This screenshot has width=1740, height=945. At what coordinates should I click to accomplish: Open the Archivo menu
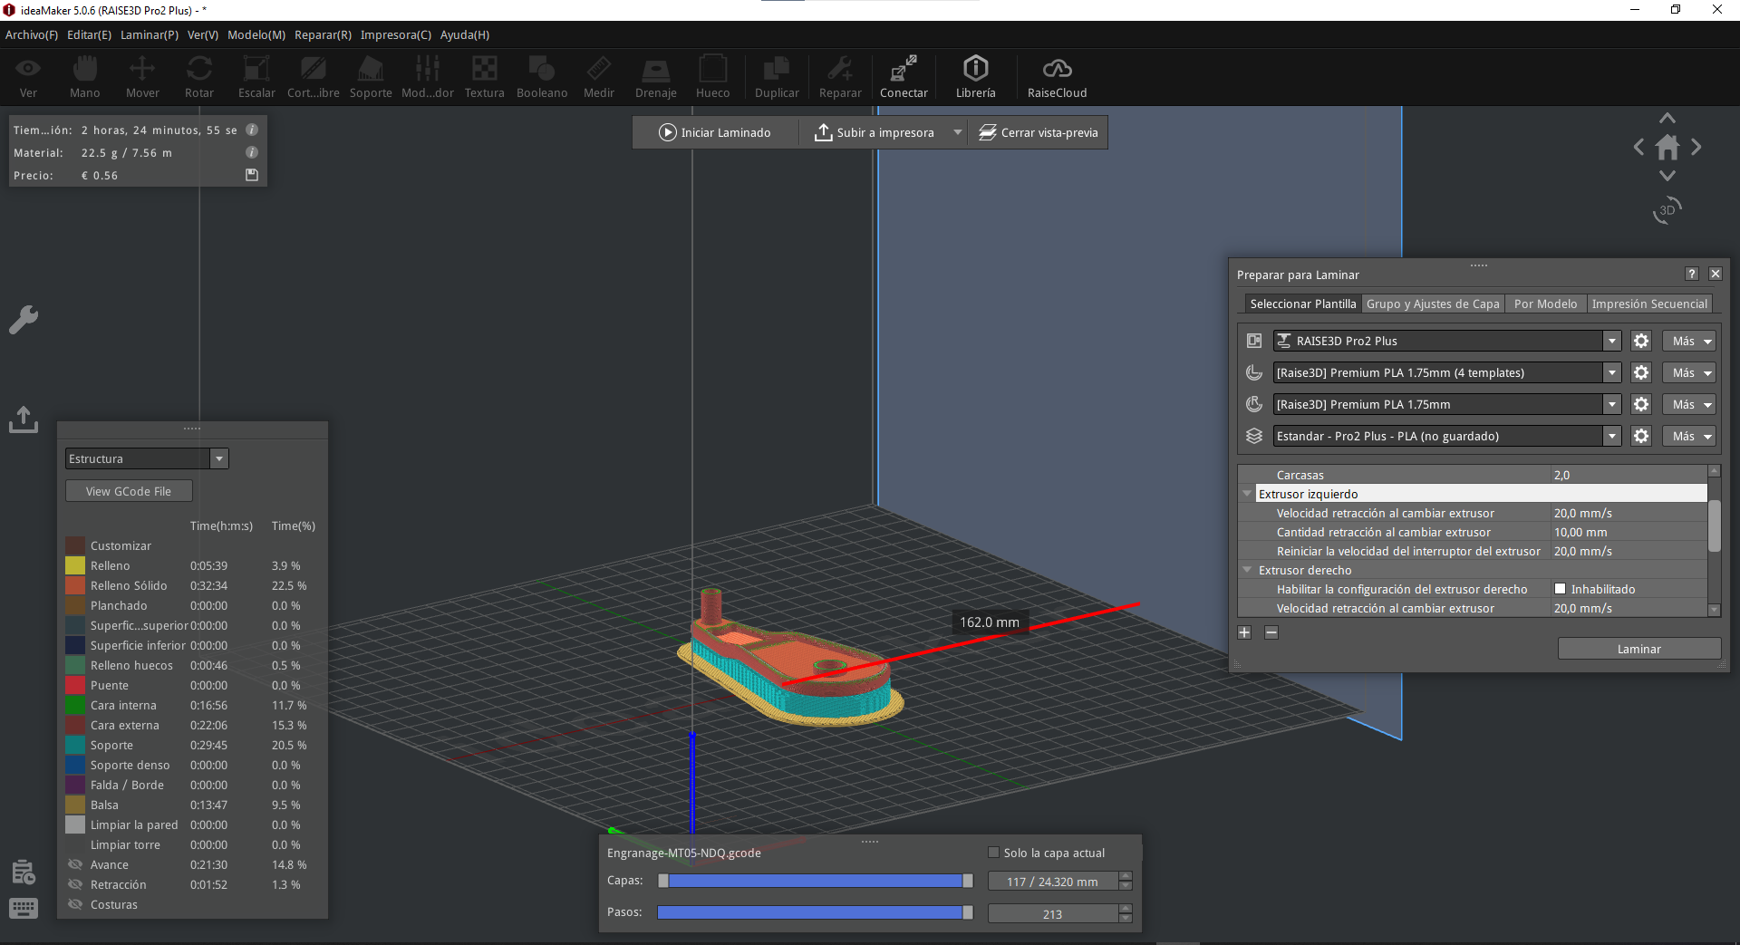(x=32, y=34)
